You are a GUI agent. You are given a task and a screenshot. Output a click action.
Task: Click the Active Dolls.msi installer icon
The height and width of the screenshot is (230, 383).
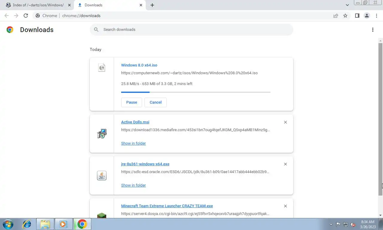tap(102, 134)
